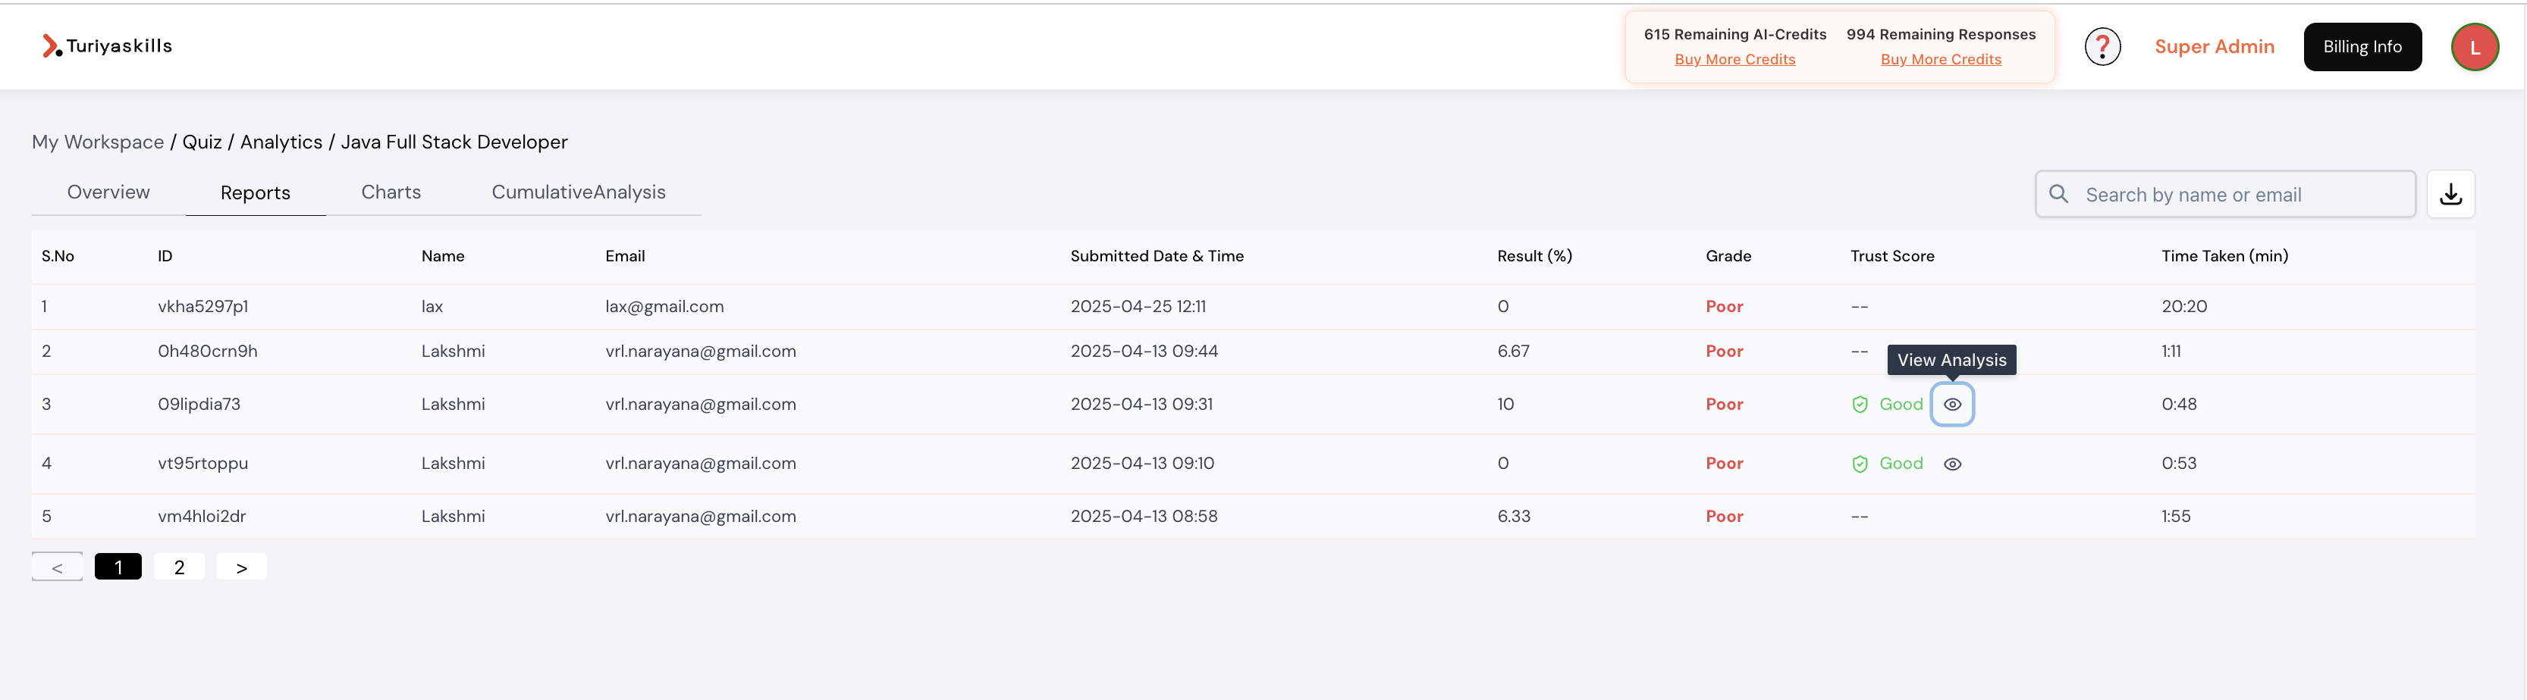2527x700 pixels.
Task: Click the download reports icon
Action: (x=2450, y=193)
